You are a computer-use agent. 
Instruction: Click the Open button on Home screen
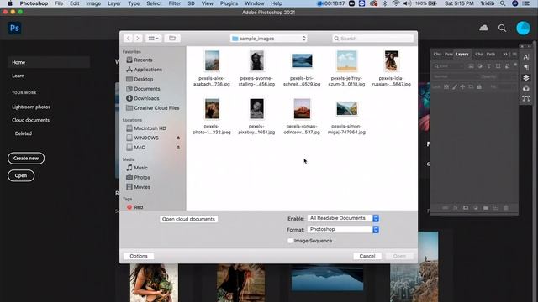tap(21, 175)
